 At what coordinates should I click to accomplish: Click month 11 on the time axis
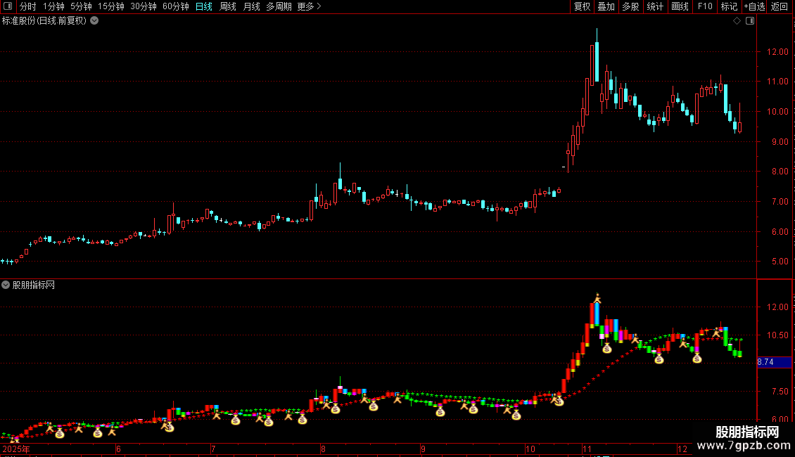pyautogui.click(x=587, y=449)
